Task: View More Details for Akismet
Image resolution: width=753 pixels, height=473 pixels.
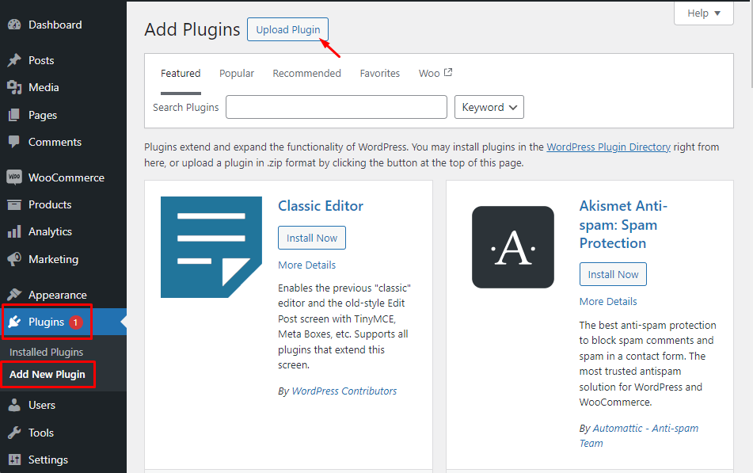Action: coord(608,301)
